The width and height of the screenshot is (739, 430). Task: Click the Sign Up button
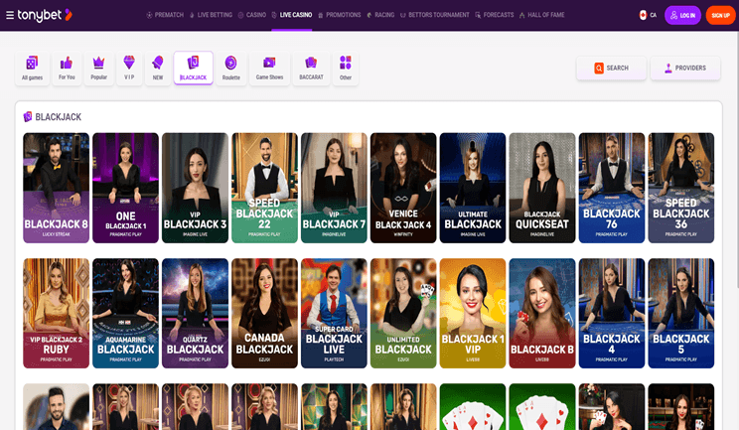tap(720, 15)
